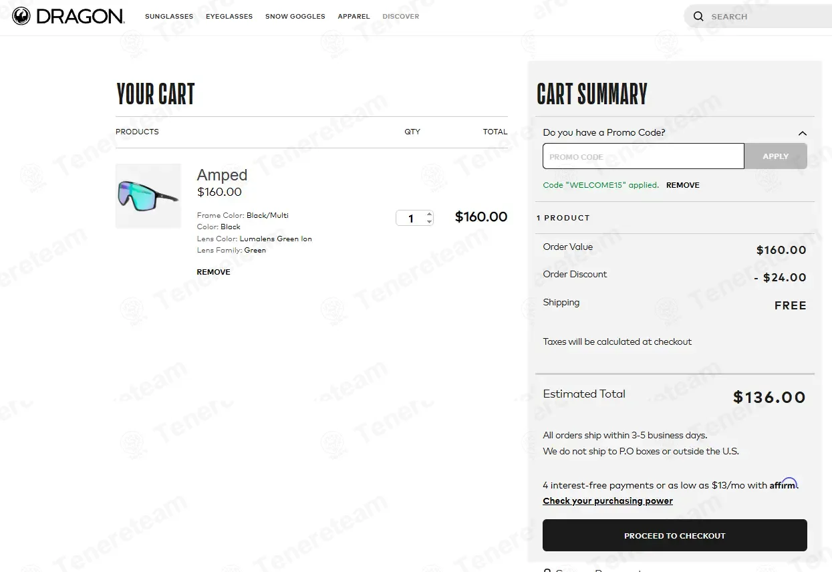Screen dimensions: 832x572
Task: Click the search magnifier icon
Action: pos(698,17)
